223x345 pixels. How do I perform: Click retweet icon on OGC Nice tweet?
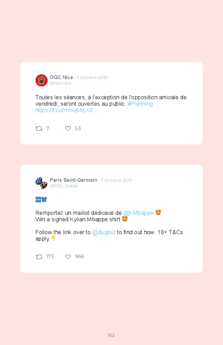click(39, 128)
